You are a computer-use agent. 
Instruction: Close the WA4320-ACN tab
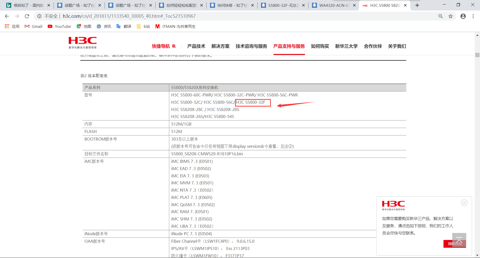(x=354, y=5)
